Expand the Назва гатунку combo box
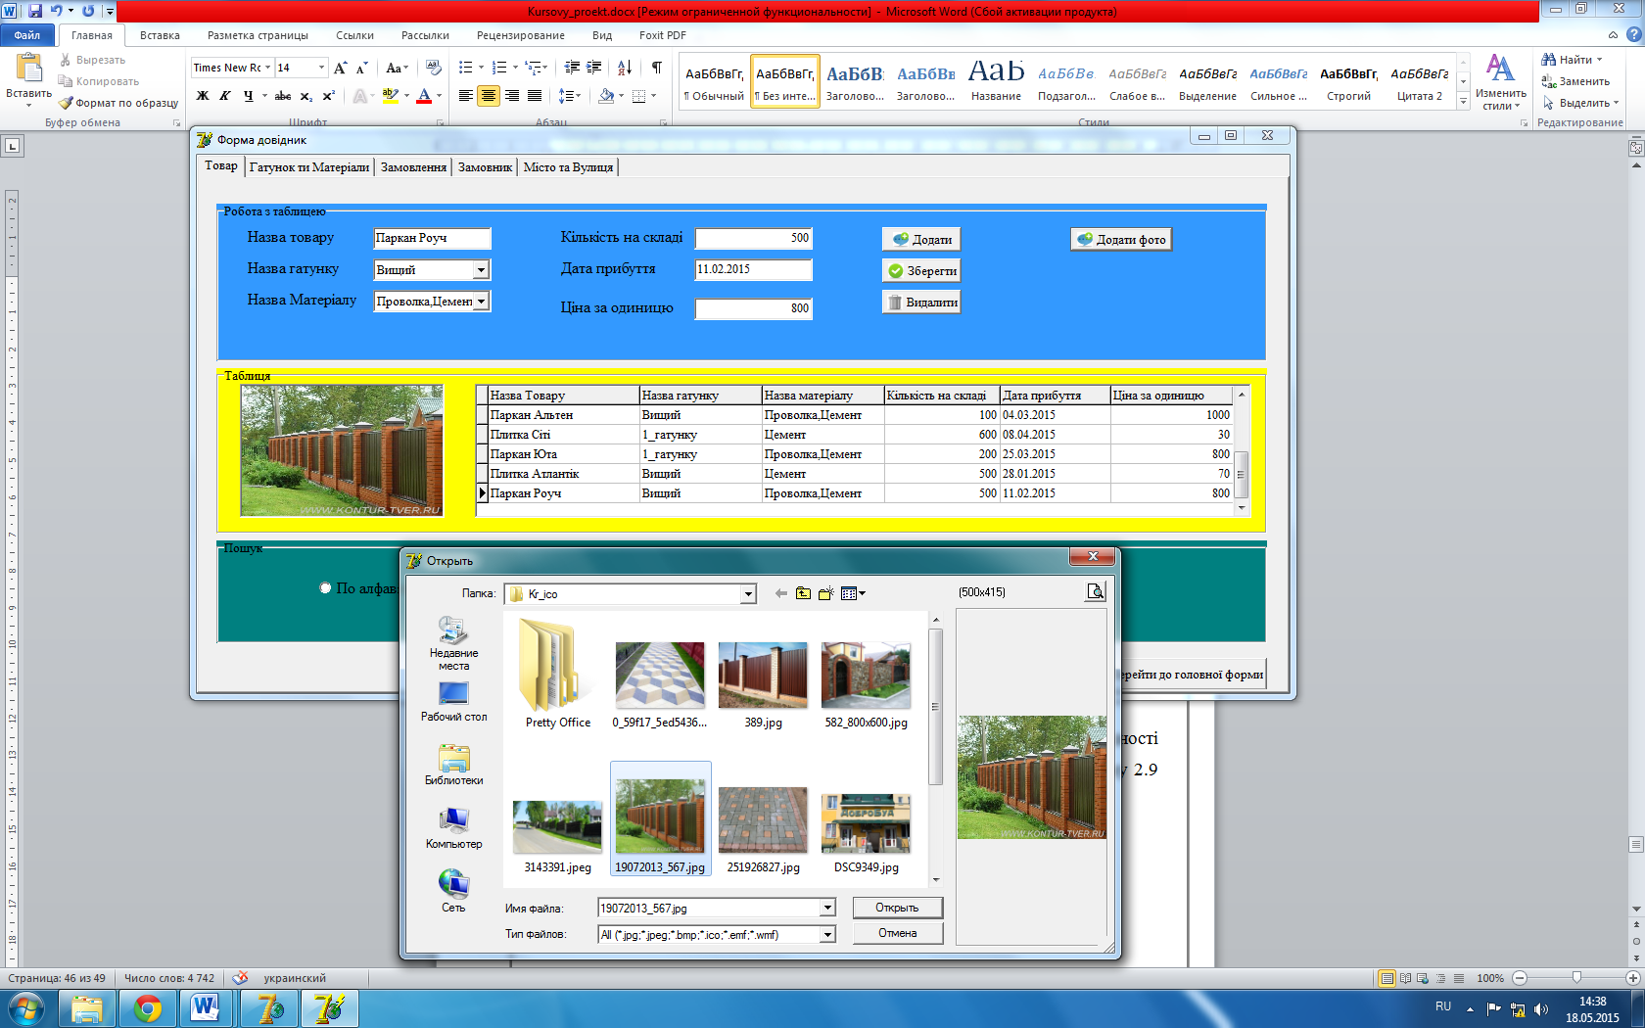1645x1028 pixels. tap(481, 270)
